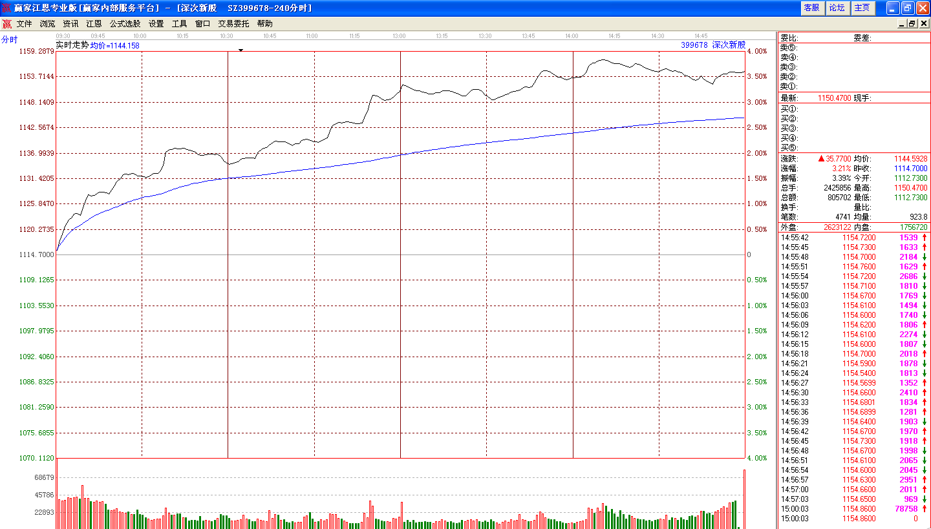Click the 均价=1144.158 text
Viewport: 931px width, 529px height.
click(x=114, y=46)
